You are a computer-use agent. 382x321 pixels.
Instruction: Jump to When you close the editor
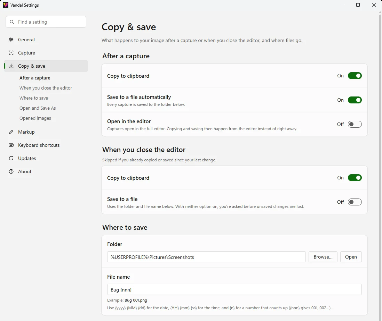[46, 88]
